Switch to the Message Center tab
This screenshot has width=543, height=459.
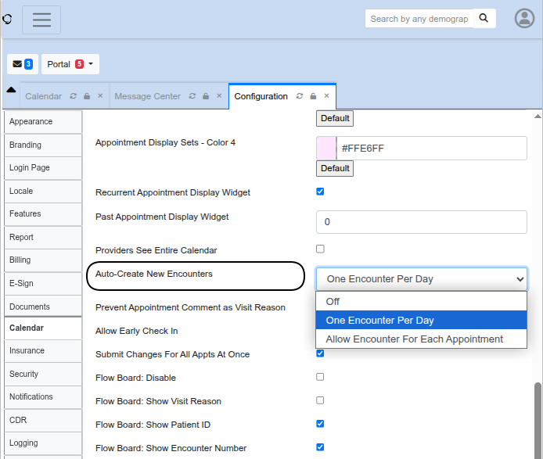[x=147, y=96]
